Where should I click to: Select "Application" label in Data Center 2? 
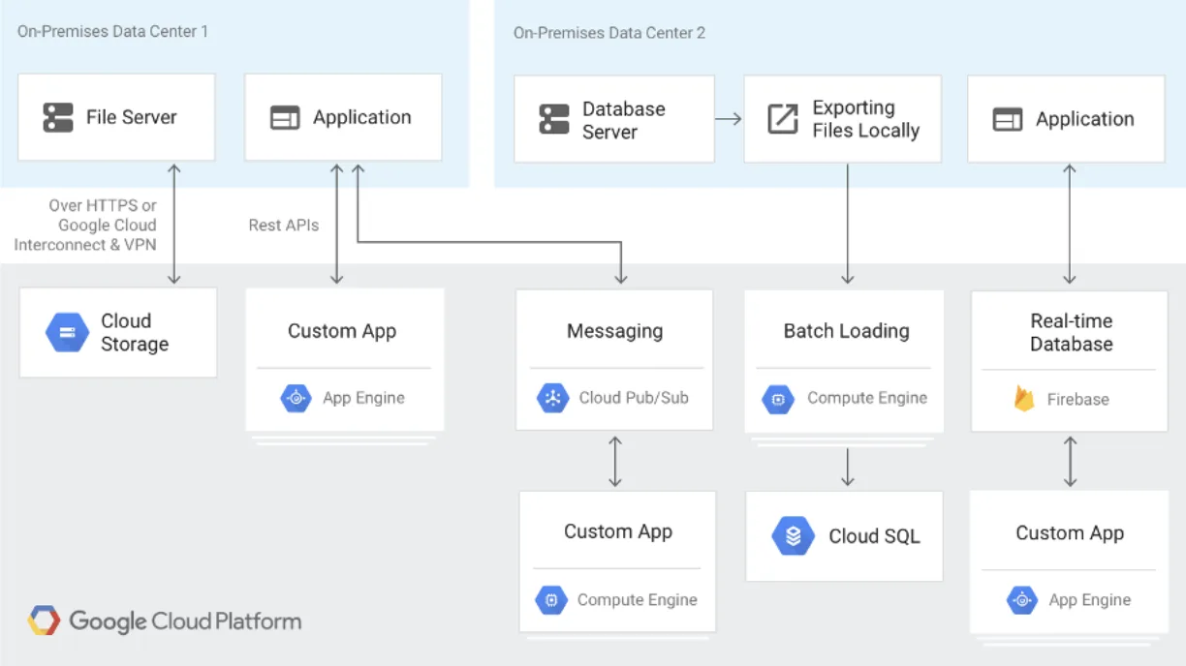[x=1085, y=120]
